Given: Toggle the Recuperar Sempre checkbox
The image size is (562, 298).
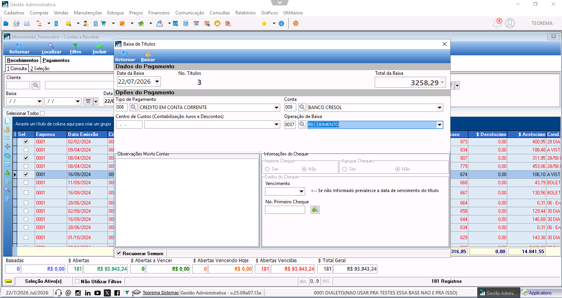Looking at the screenshot, I should (x=119, y=253).
